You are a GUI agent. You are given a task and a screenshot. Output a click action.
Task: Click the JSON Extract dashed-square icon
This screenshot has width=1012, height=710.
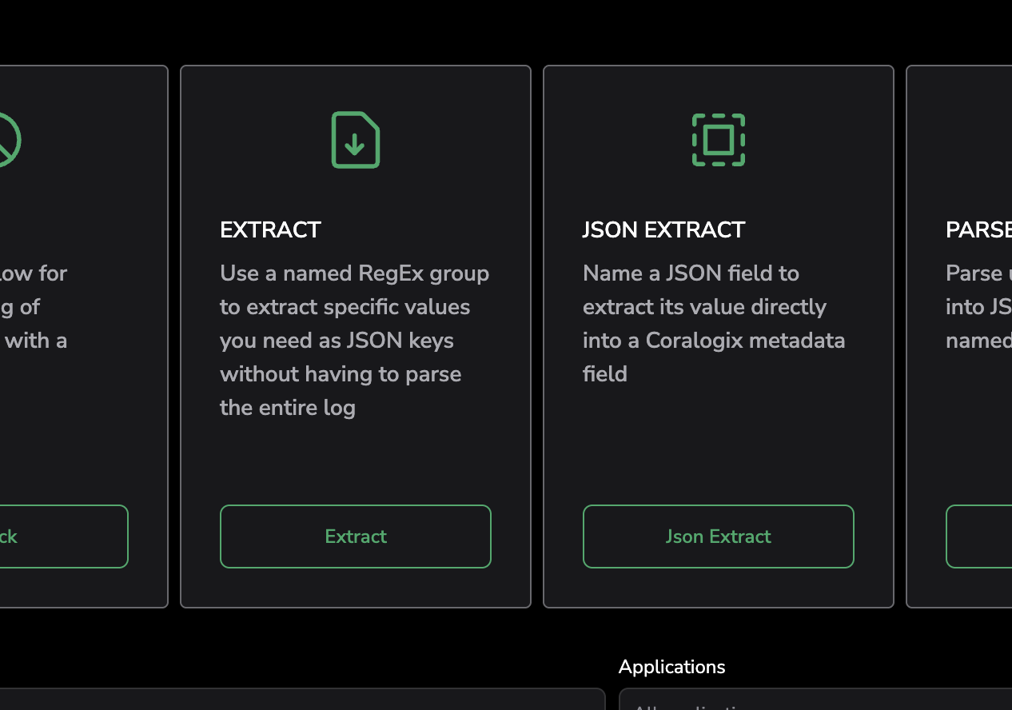click(718, 140)
